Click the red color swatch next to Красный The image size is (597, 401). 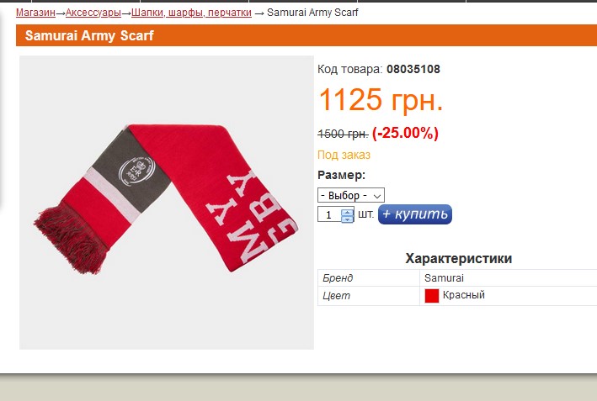click(x=432, y=296)
